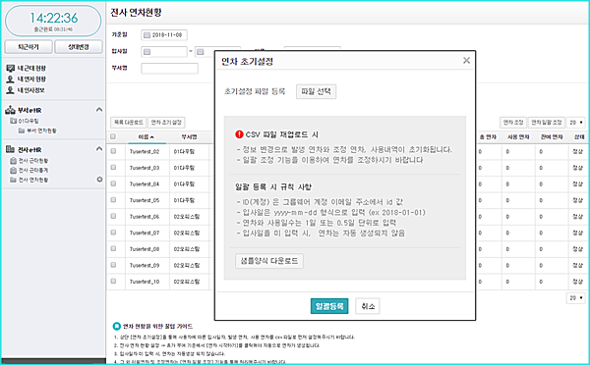Check the row for Tusertest_03
The width and height of the screenshot is (590, 365).
coord(113,168)
